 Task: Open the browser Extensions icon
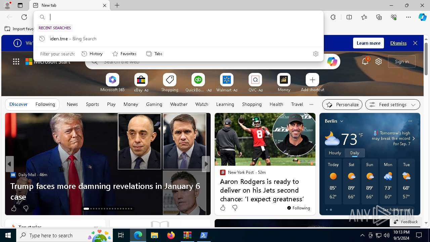(333, 17)
